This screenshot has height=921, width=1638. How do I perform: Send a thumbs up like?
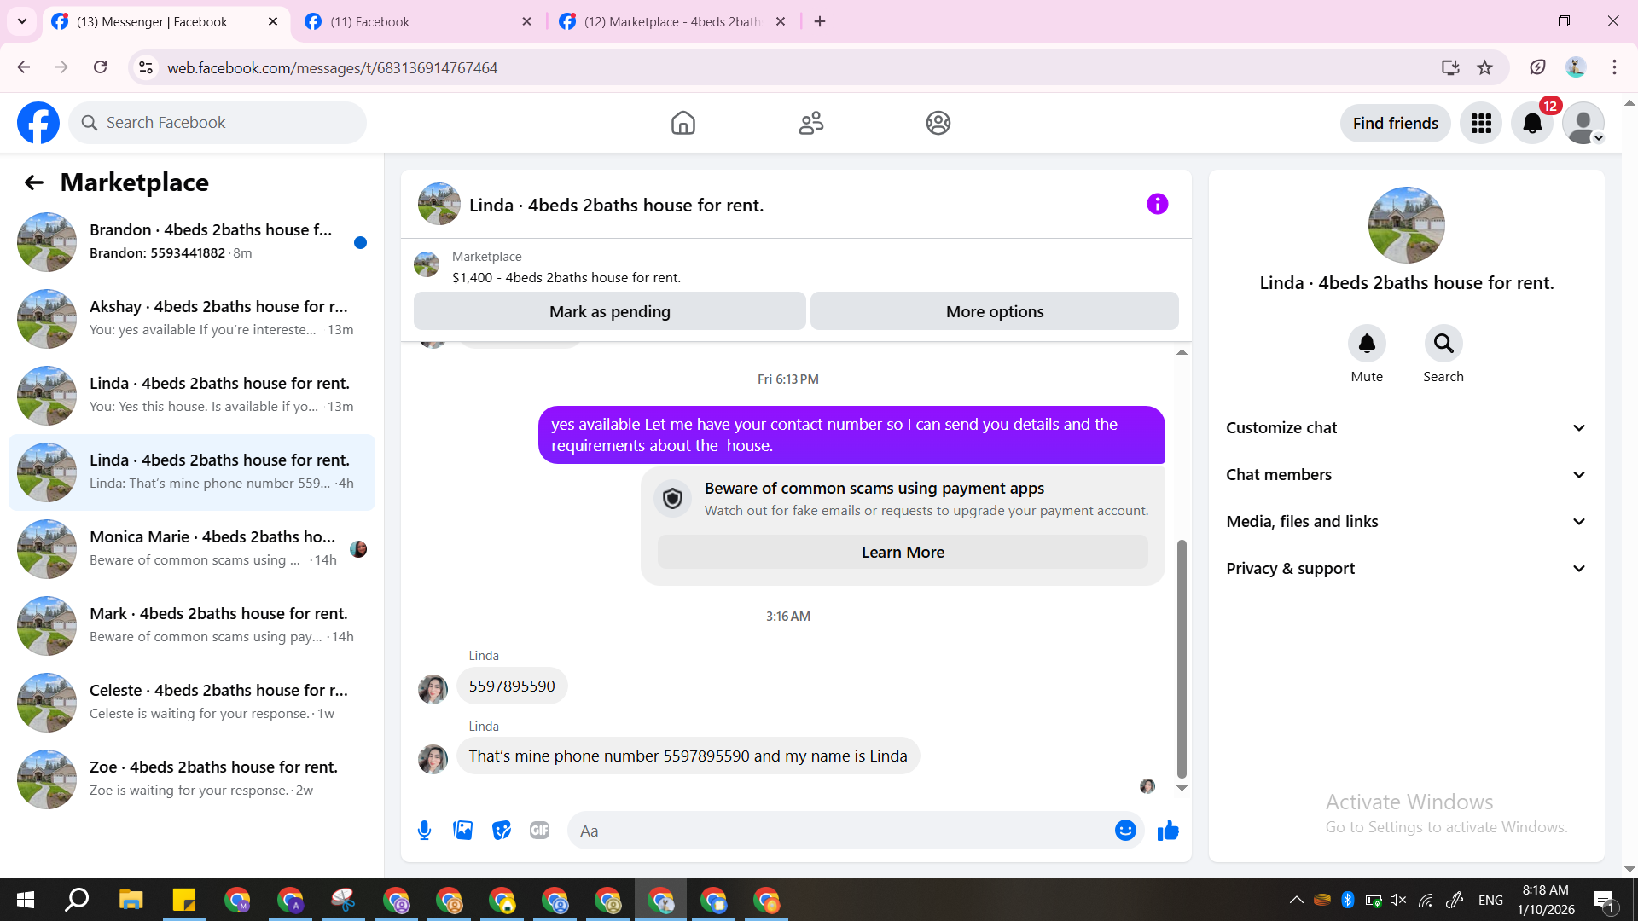[x=1168, y=830]
